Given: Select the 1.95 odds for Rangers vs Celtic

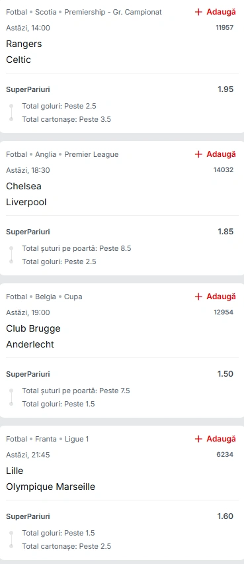Looking at the screenshot, I should coord(225,89).
